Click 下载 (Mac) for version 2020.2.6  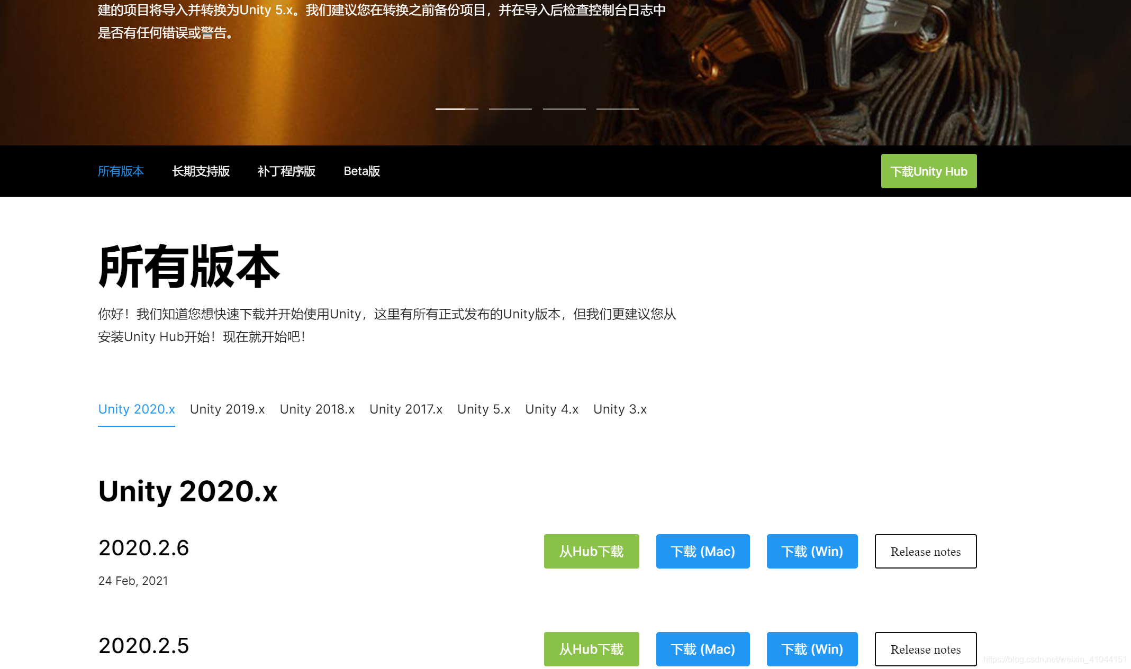tap(703, 552)
